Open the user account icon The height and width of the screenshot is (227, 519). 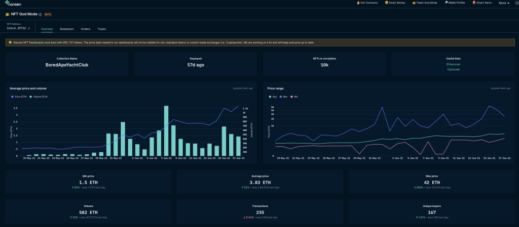(x=517, y=3)
